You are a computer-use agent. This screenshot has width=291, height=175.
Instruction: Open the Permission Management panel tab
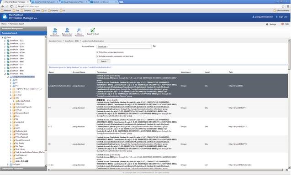(24, 29)
